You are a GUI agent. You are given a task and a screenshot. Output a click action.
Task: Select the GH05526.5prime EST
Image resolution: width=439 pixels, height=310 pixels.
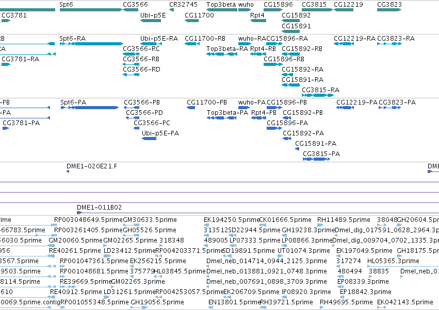tap(132, 235)
